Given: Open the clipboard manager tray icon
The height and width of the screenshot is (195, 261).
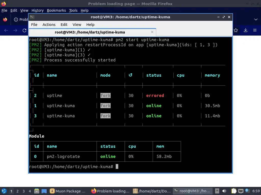Looking at the screenshot, I should (234, 191).
